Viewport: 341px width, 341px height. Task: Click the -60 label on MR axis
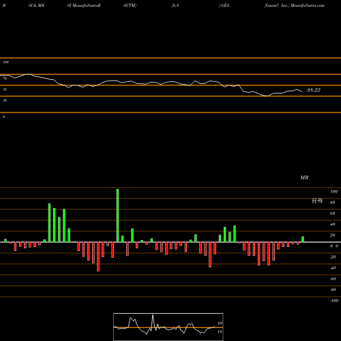(x=333, y=279)
